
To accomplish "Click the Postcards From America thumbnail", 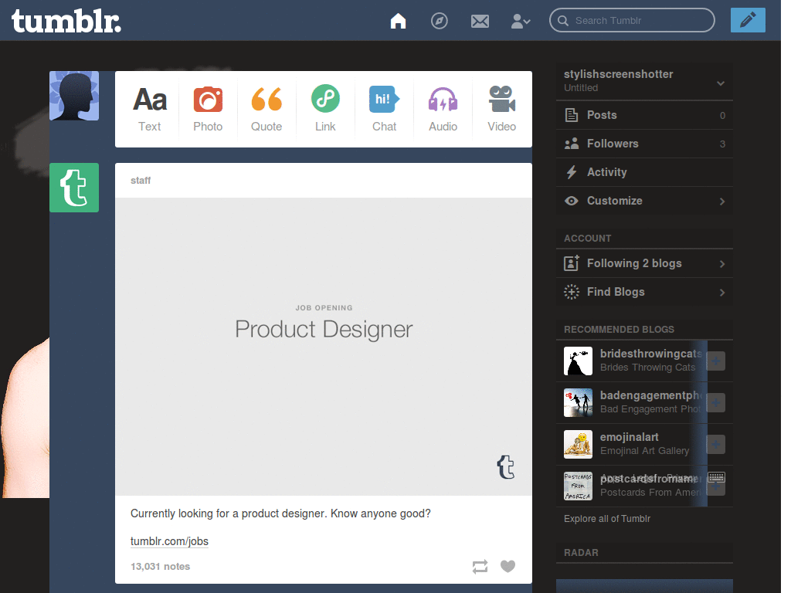I will pos(578,486).
